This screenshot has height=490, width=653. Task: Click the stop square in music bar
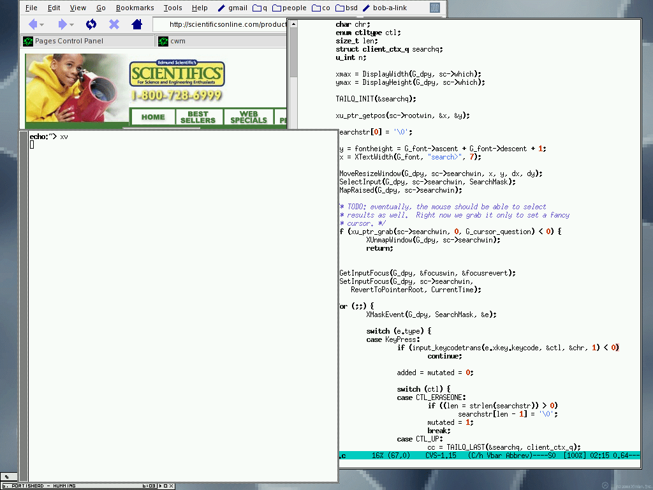[x=165, y=486]
